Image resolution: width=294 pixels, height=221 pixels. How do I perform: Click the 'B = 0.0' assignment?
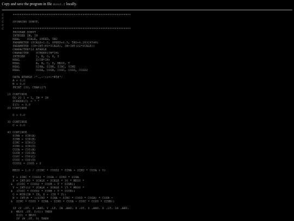19,84
